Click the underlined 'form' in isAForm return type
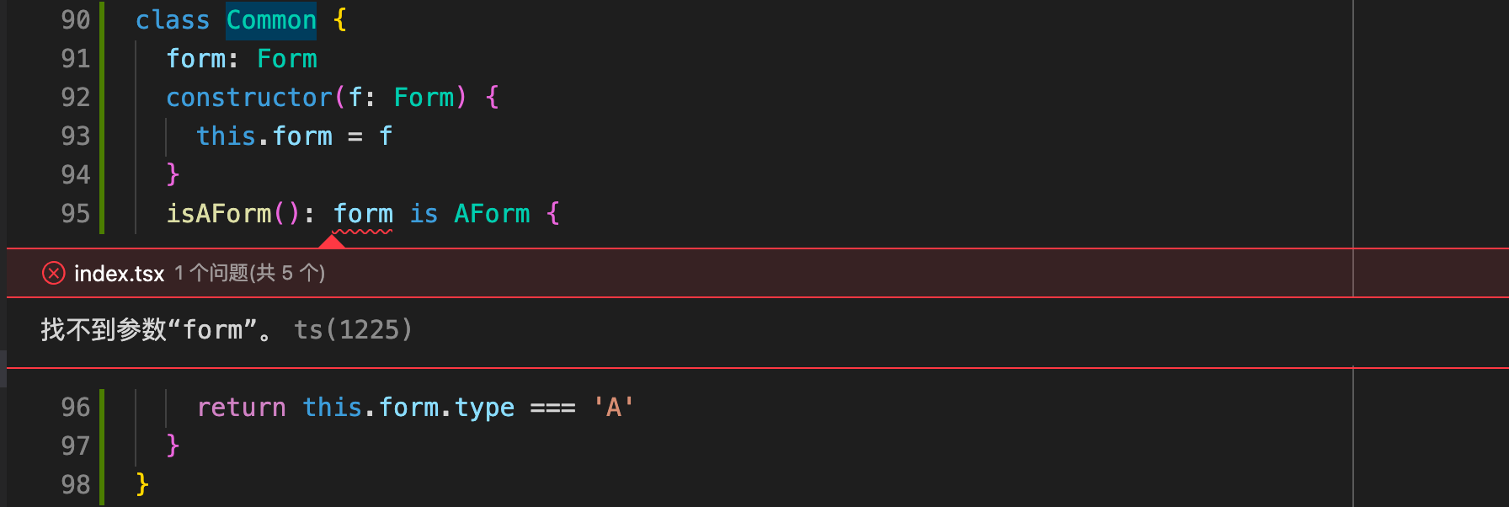The height and width of the screenshot is (507, 1509). (x=363, y=214)
